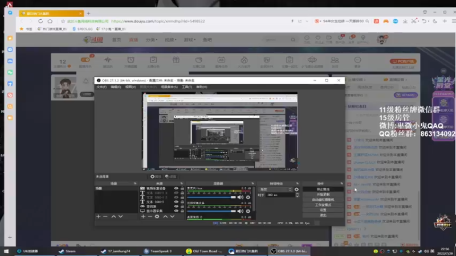Adjust Mic/Aux volume slider handle

click(233, 197)
